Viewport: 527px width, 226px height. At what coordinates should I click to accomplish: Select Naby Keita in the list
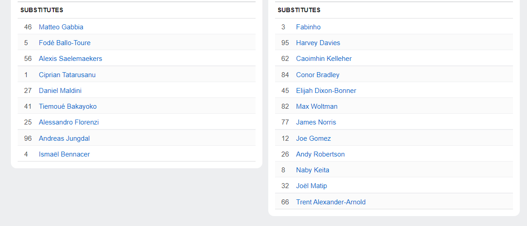click(313, 170)
